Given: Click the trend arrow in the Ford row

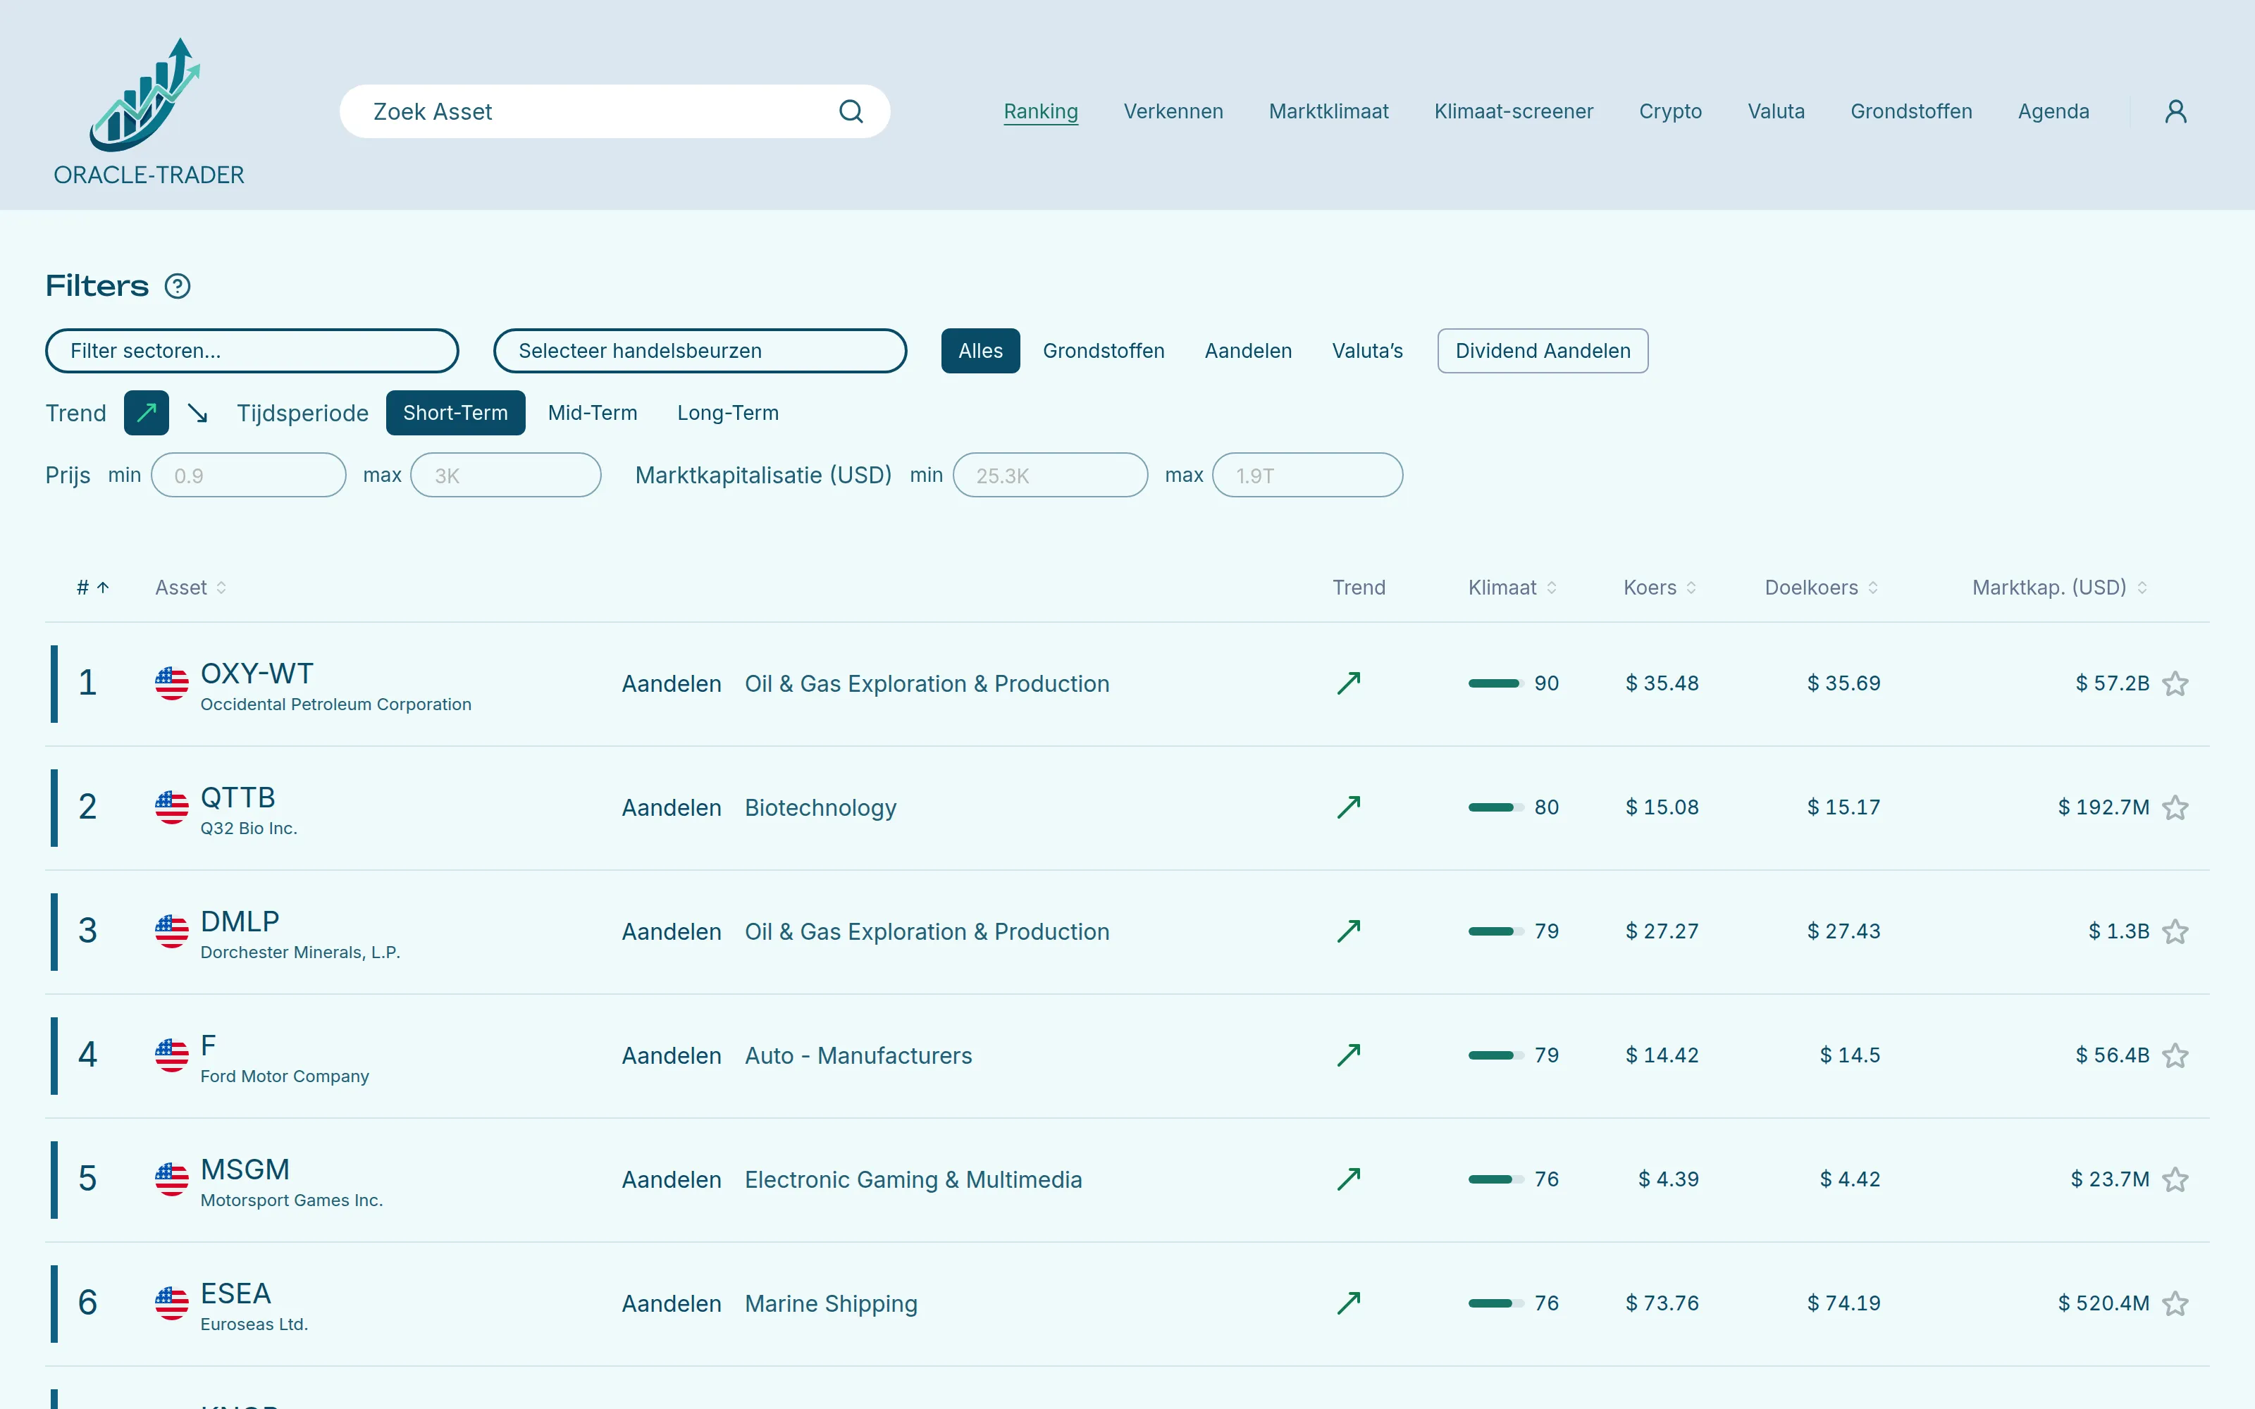Looking at the screenshot, I should [1348, 1056].
